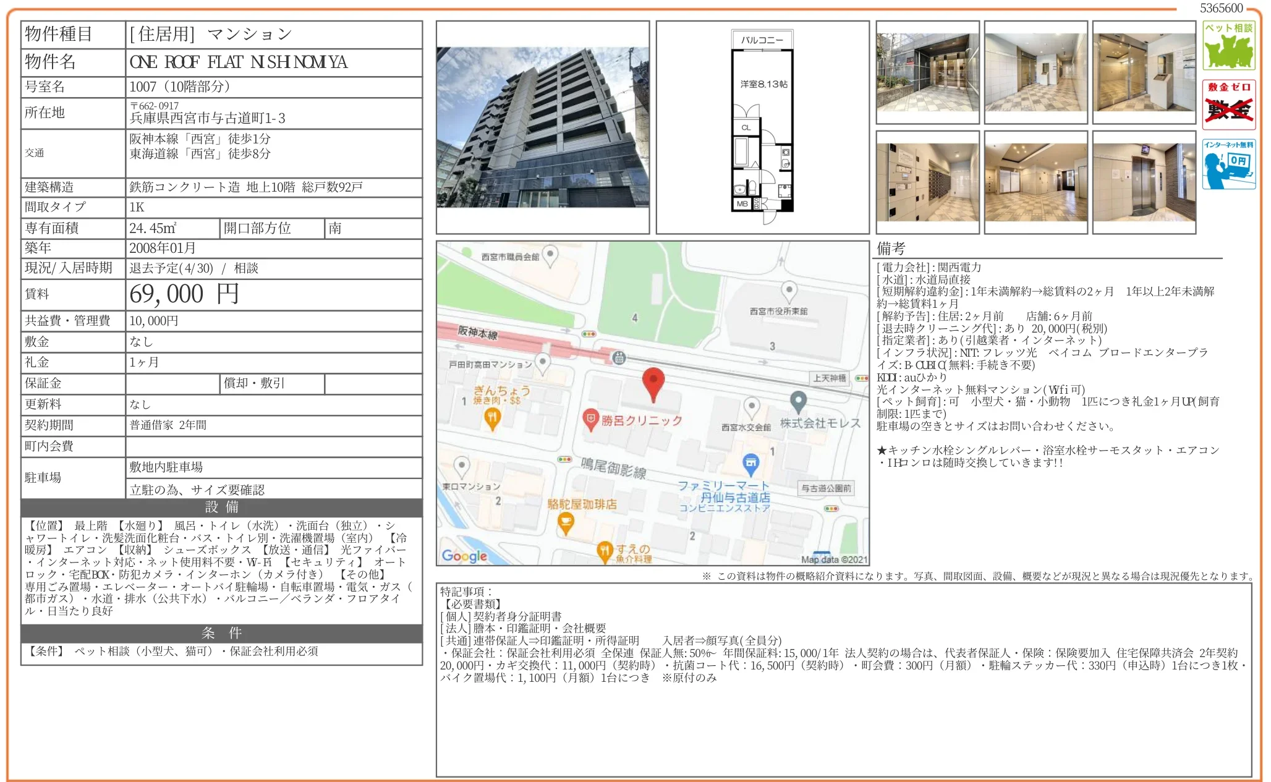Click the Google logo on map
Image resolution: width=1271 pixels, height=782 pixels.
pos(464,556)
